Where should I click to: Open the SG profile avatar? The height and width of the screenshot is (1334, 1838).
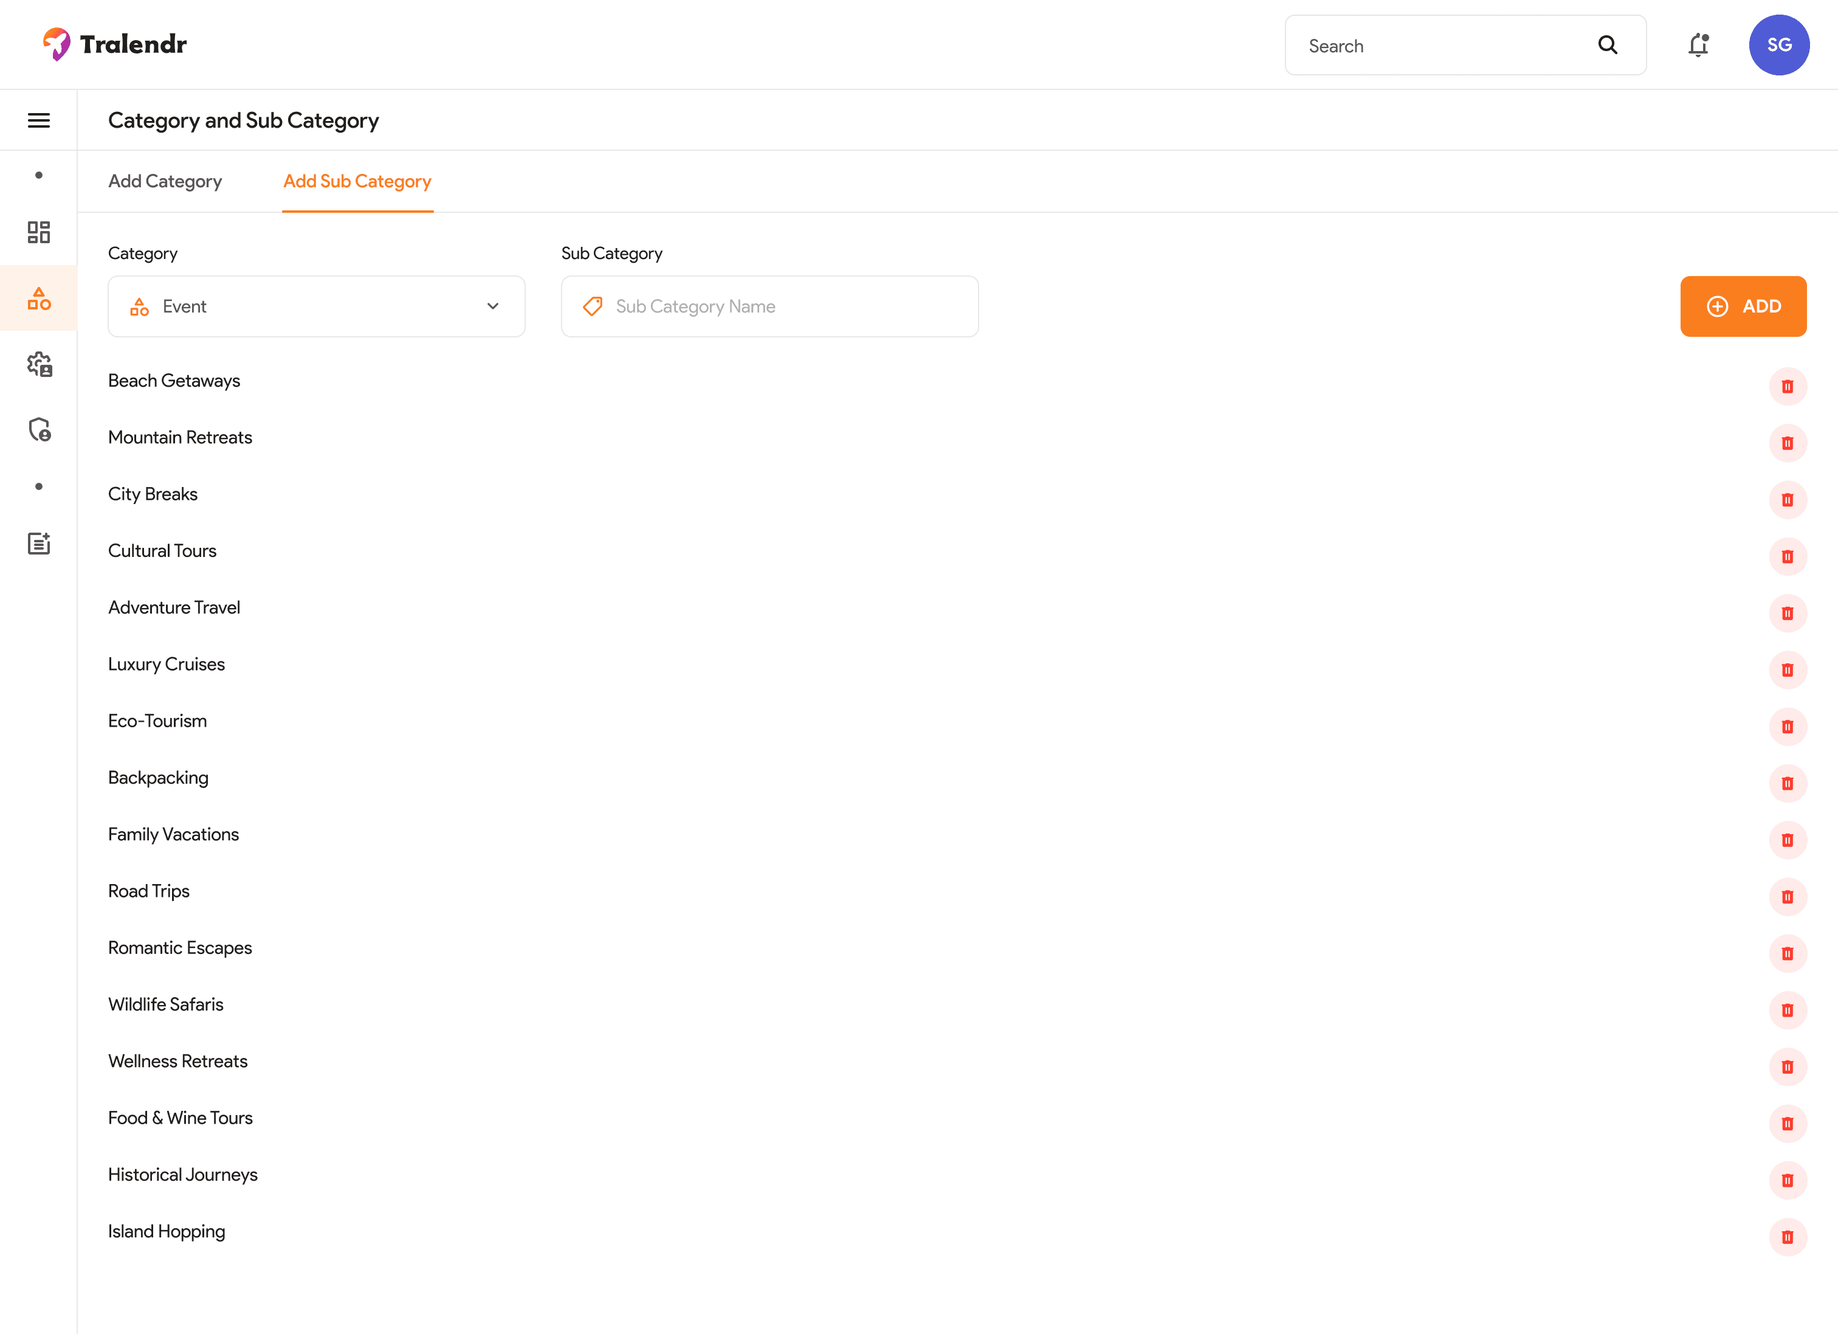coord(1779,46)
